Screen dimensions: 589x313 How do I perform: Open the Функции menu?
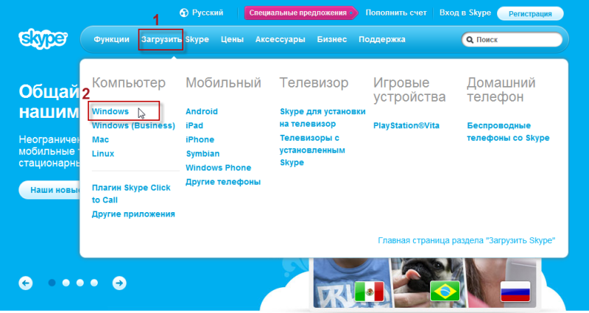pyautogui.click(x=112, y=40)
